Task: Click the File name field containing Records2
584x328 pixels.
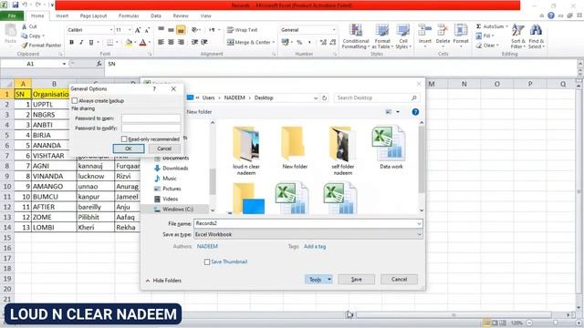Action: pyautogui.click(x=308, y=223)
